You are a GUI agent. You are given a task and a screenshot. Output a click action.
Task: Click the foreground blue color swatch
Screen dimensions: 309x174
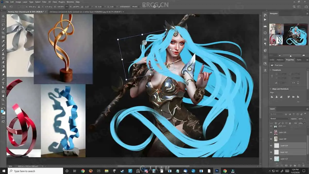(x=2, y=111)
